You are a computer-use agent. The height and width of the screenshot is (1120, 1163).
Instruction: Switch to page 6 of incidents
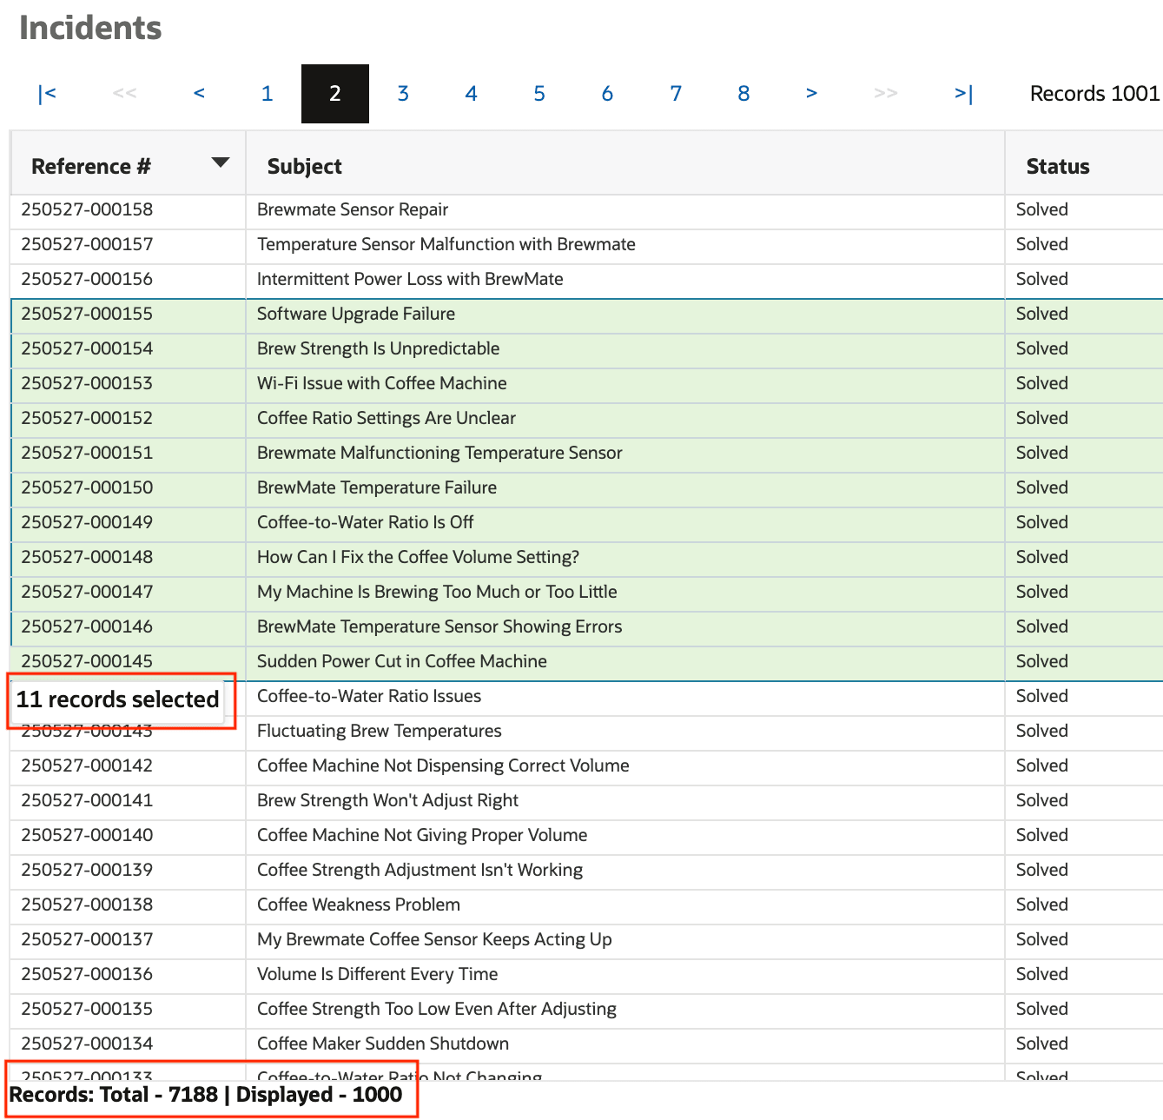(x=607, y=94)
